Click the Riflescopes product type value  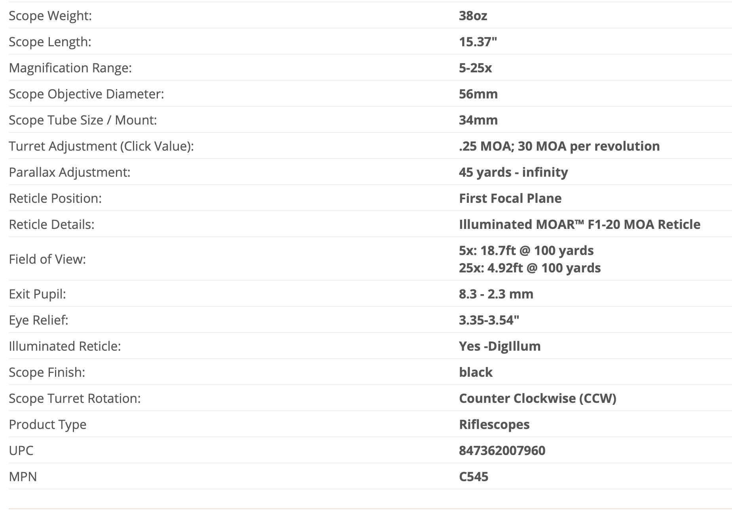[x=494, y=424]
